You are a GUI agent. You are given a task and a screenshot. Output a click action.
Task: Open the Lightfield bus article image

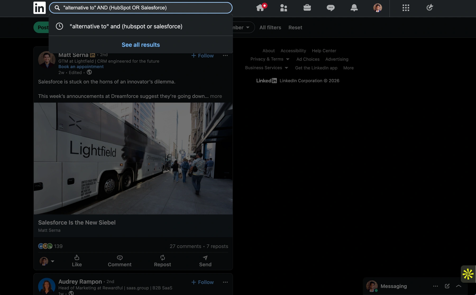[133, 158]
